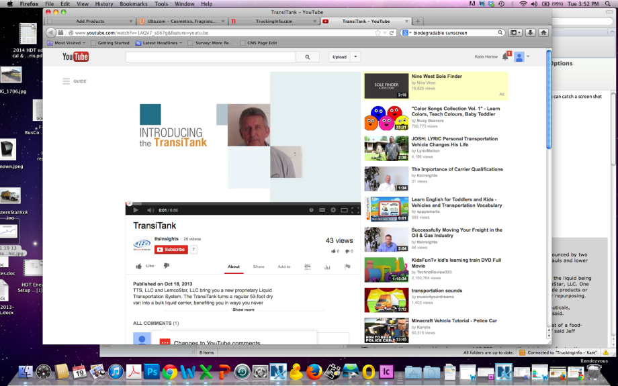Click the YouTube logo
This screenshot has width=618, height=386.
coord(75,57)
